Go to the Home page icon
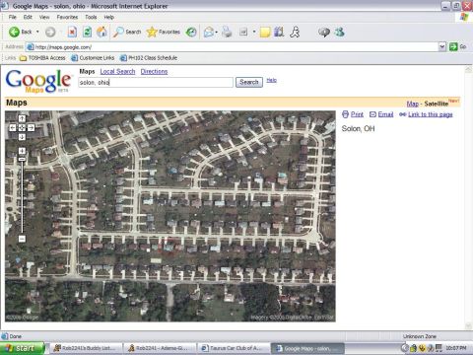 (x=101, y=32)
